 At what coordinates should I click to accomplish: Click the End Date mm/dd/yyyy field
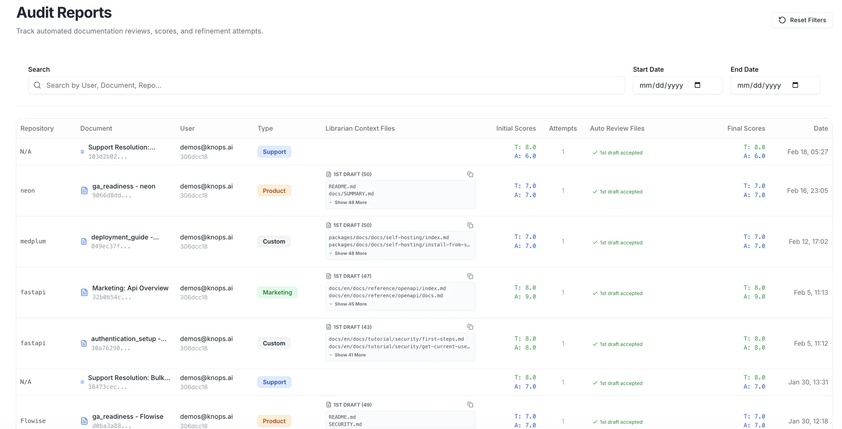[775, 85]
